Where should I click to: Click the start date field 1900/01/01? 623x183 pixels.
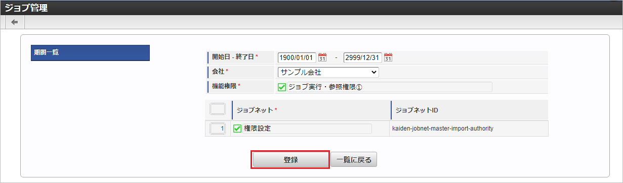297,57
